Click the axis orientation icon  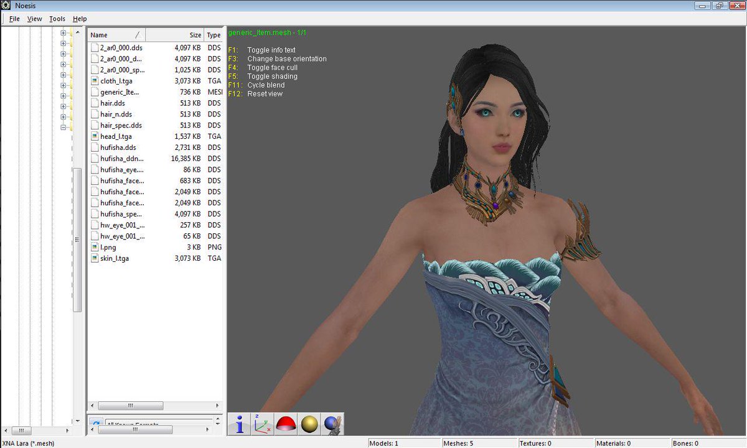[262, 423]
